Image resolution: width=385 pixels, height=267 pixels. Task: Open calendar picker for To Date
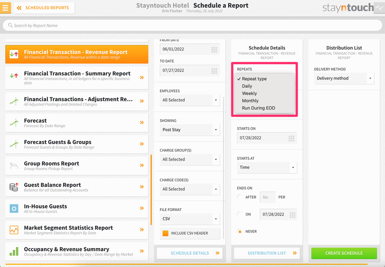pyautogui.click(x=214, y=71)
